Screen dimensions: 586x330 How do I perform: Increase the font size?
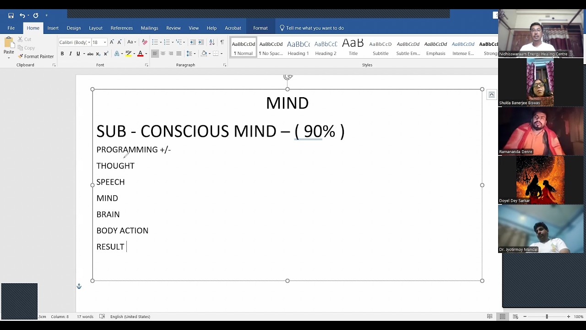(112, 42)
